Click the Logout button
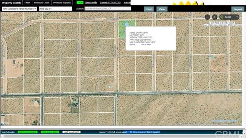Screen dimensions: 246x138 point(238,9)
